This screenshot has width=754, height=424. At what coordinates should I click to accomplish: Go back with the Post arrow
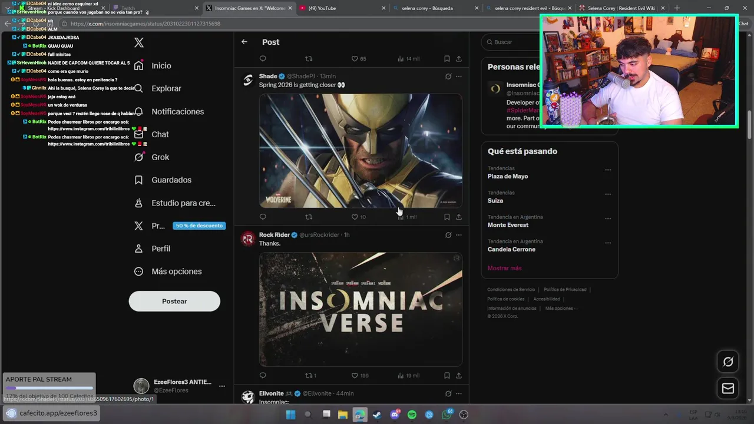244,42
